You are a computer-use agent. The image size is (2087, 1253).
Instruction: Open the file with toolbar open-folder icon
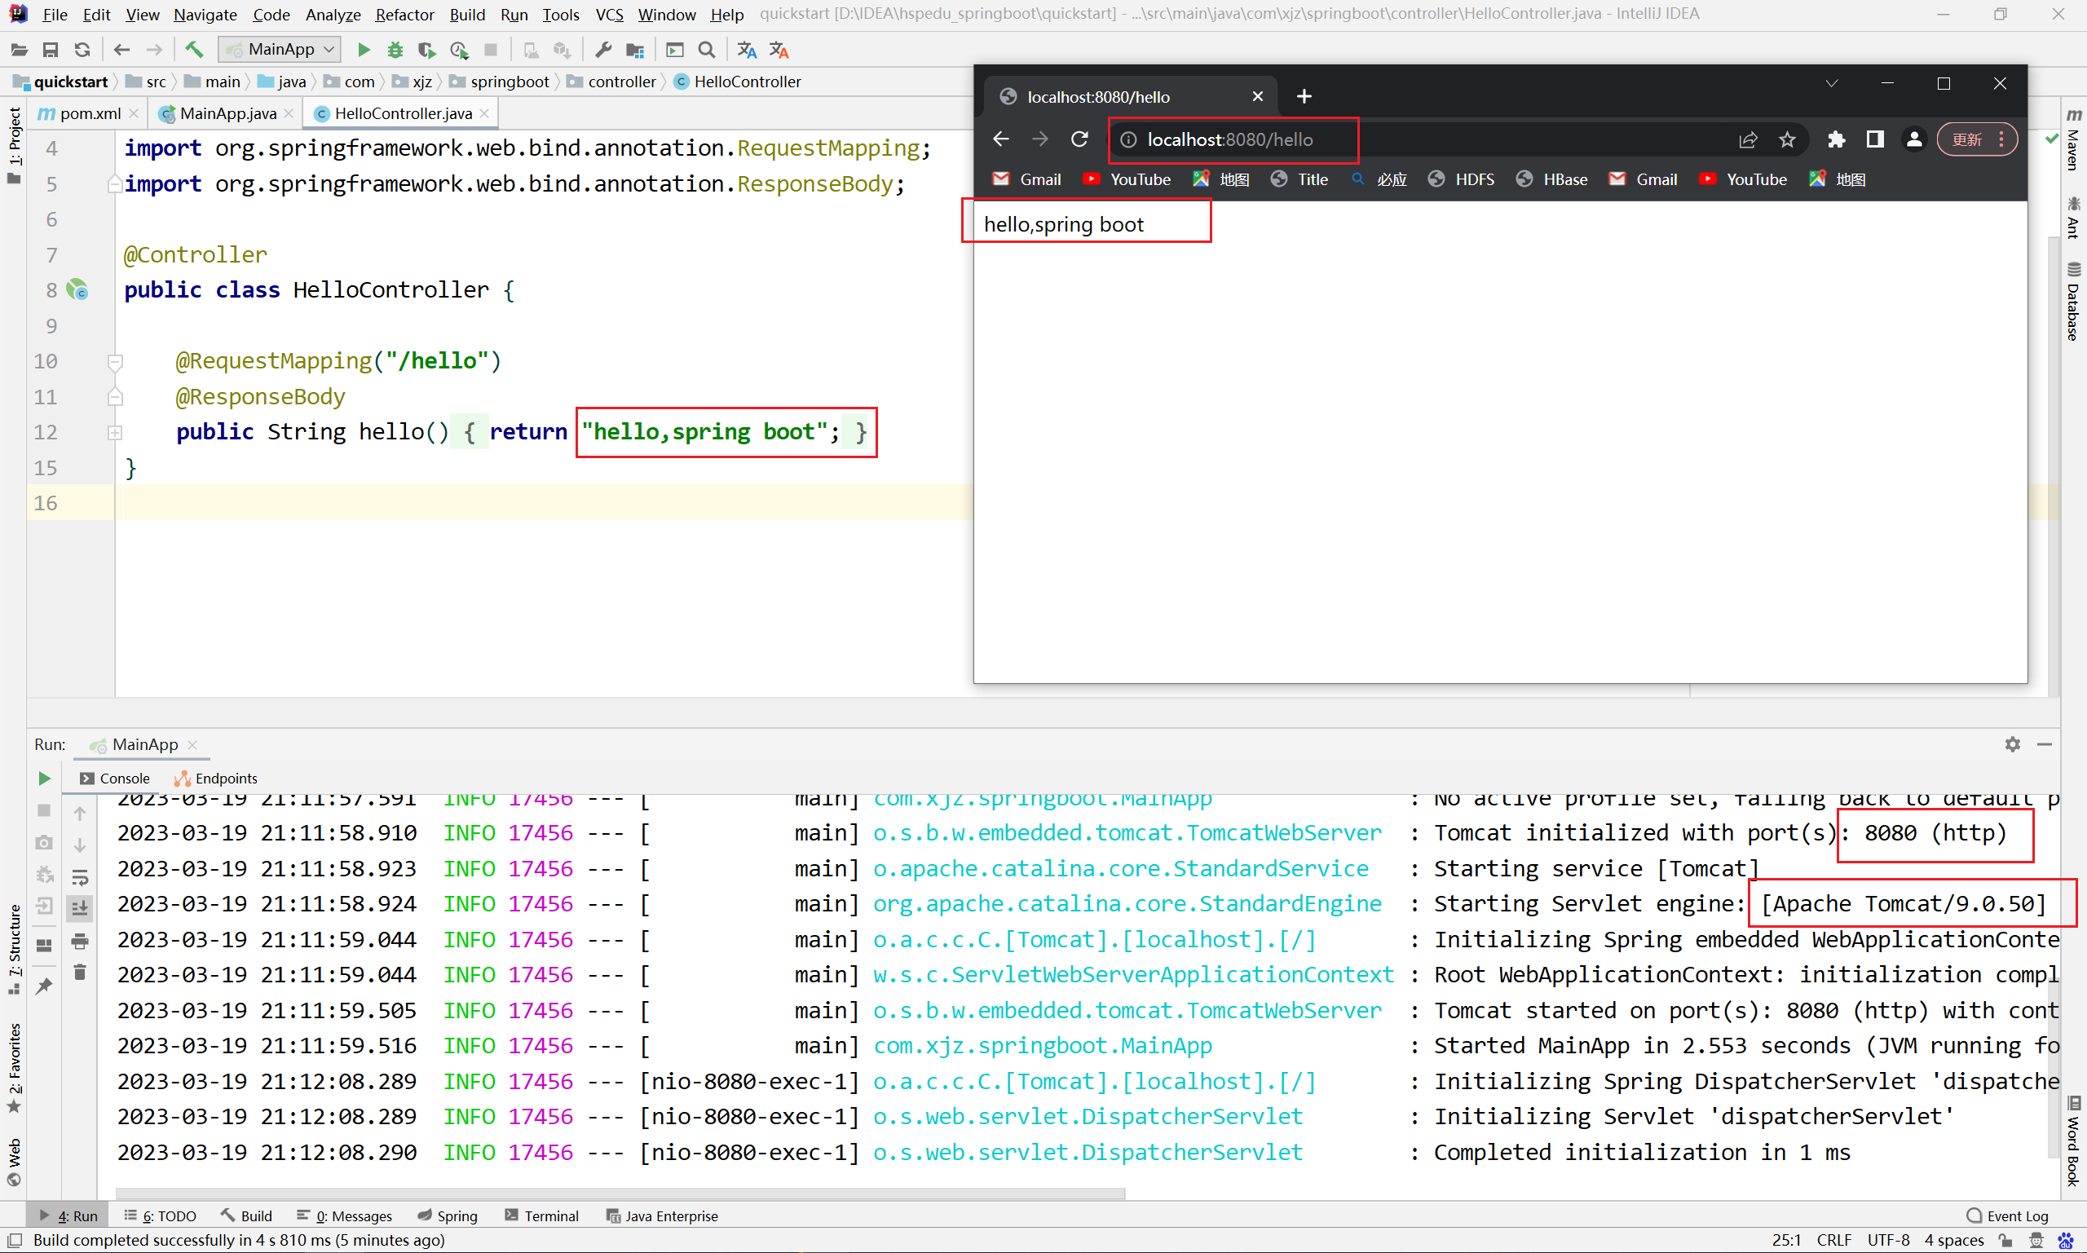click(x=19, y=50)
